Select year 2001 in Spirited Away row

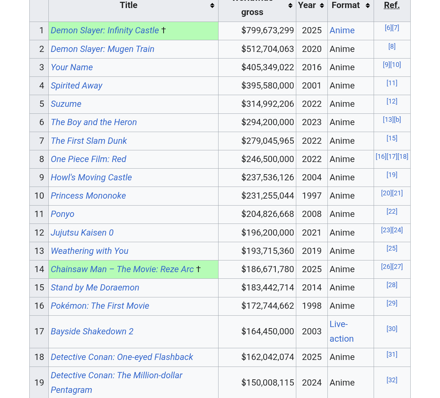click(312, 86)
